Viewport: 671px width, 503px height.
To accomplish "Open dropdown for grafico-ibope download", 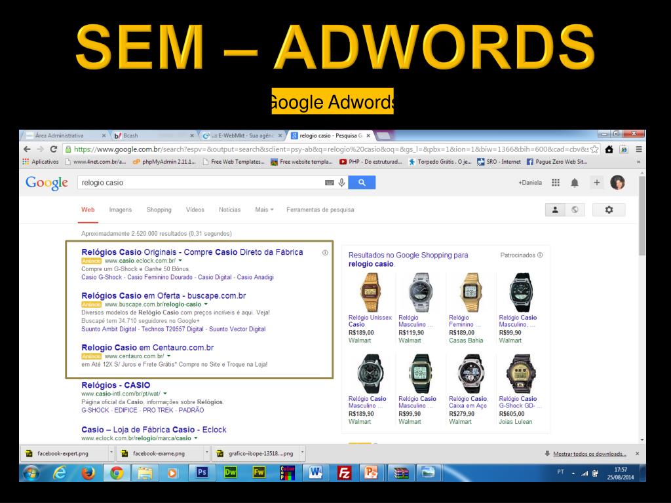I will (302, 453).
